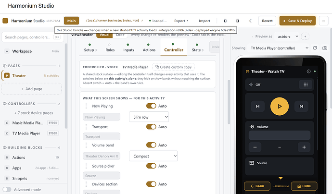The image size is (332, 194).
Task: Open the info icon in Theater header
Action: click(x=308, y=72)
